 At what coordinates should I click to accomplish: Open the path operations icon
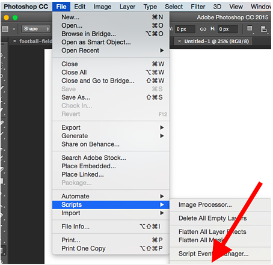point(250,29)
